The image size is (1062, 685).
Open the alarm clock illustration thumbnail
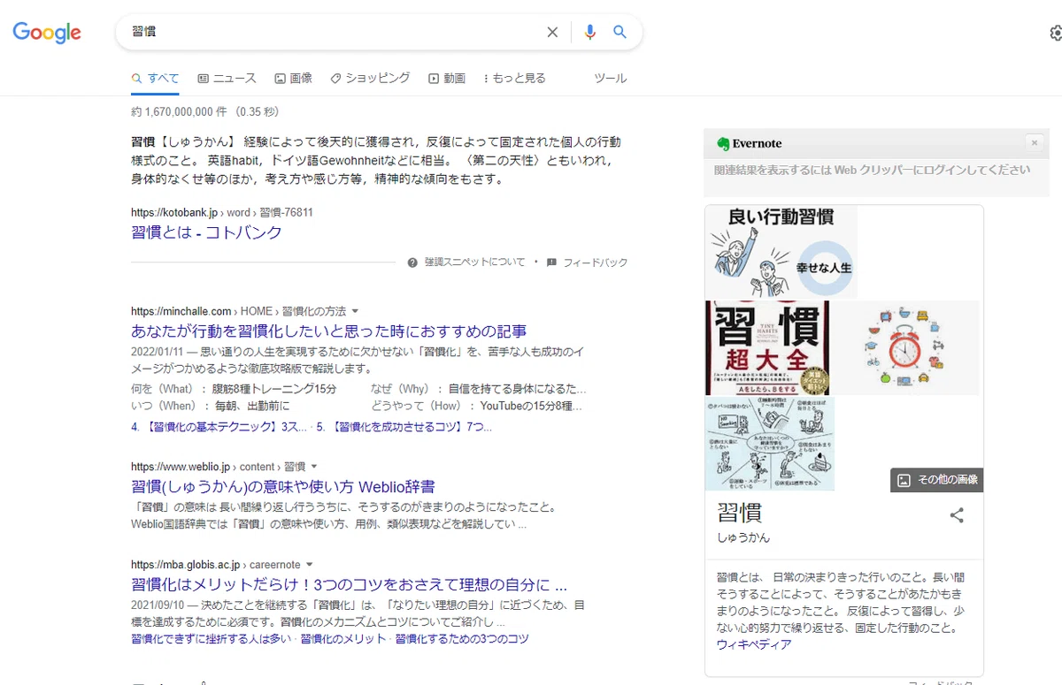pos(905,348)
